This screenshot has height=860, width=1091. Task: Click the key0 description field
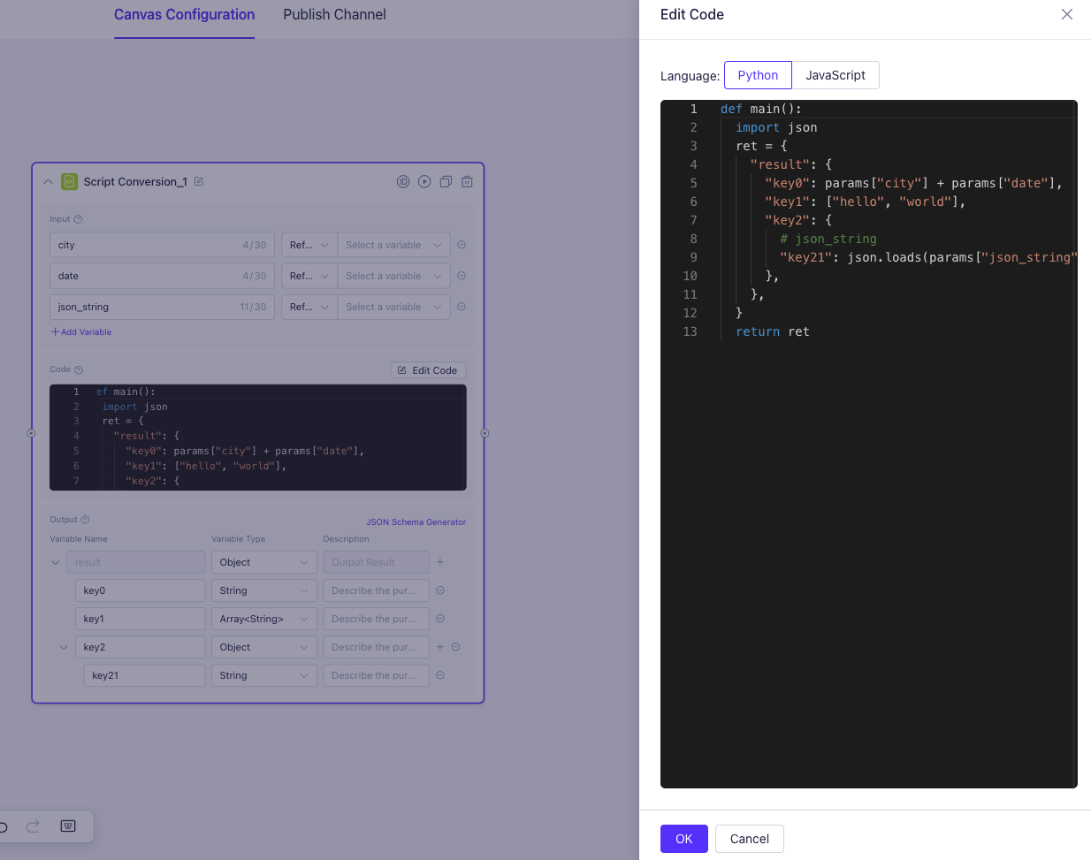click(376, 590)
